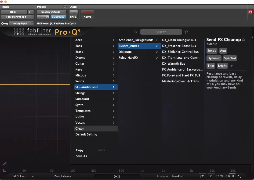Select DX_Warmth Bus preset
This screenshot has width=254, height=180.
(x=173, y=64)
